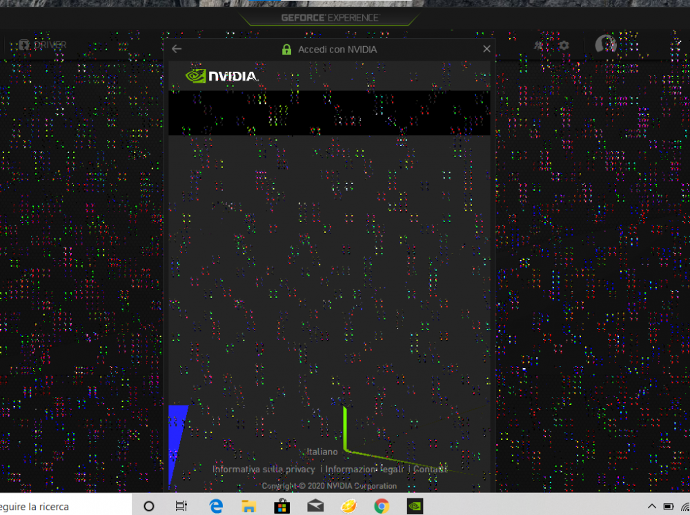Expand hidden system tray icons chevron

(x=652, y=506)
